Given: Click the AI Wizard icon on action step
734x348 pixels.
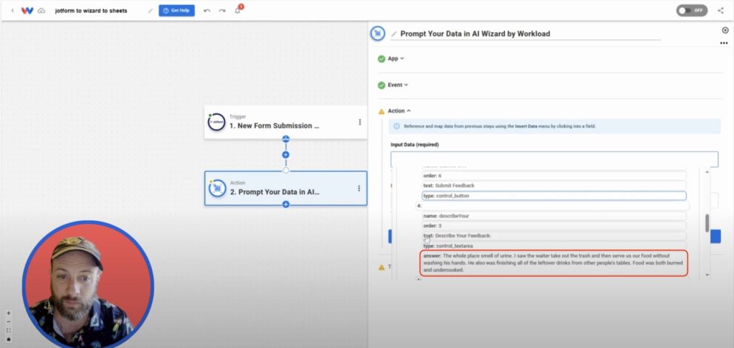Looking at the screenshot, I should click(217, 188).
